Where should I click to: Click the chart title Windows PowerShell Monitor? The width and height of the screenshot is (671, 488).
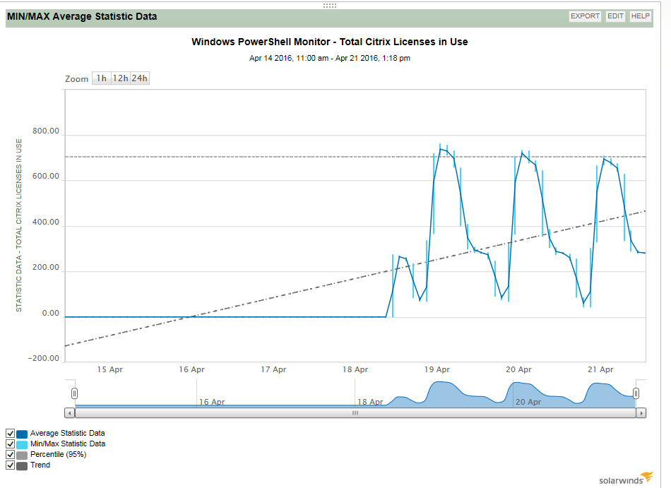(x=330, y=42)
